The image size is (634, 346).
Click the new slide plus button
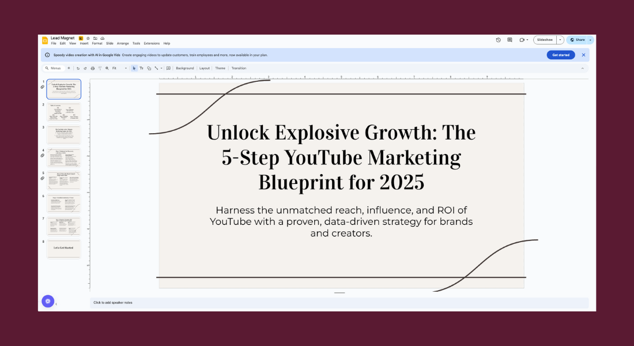click(69, 69)
